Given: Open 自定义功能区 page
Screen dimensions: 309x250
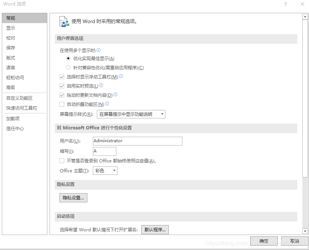Looking at the screenshot, I should 25,98.
